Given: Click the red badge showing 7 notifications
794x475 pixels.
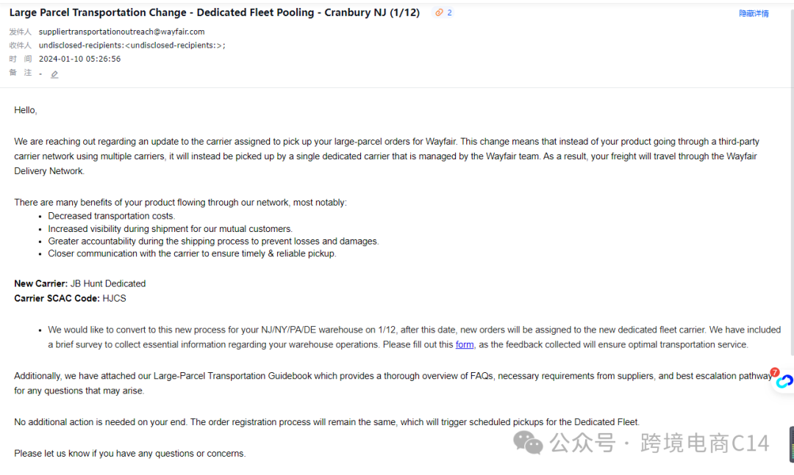Looking at the screenshot, I should [x=775, y=372].
